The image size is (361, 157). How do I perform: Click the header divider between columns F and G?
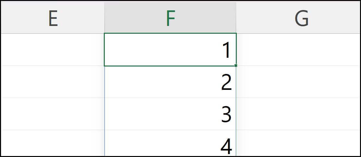(236, 18)
